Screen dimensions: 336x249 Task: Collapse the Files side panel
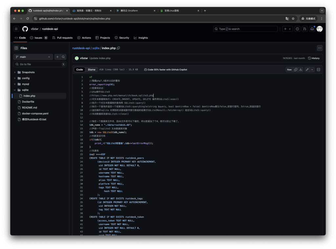tap(16, 48)
